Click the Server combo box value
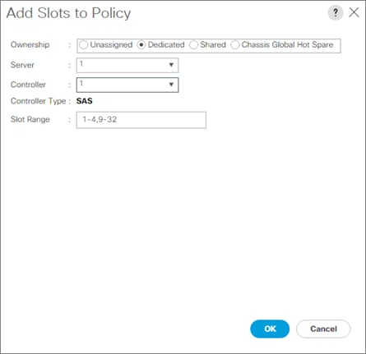366x354 pixels. 127,65
